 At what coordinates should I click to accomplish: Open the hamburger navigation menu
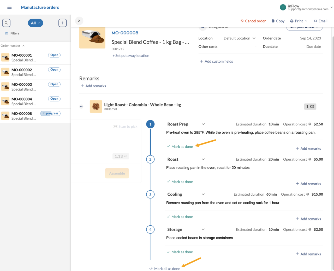point(9,7)
